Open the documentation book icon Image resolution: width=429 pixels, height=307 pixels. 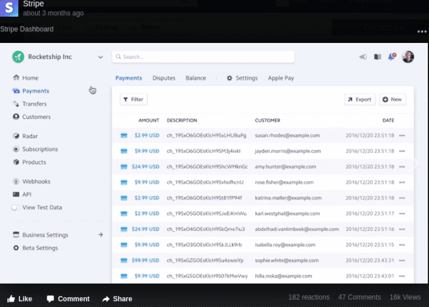click(x=377, y=57)
